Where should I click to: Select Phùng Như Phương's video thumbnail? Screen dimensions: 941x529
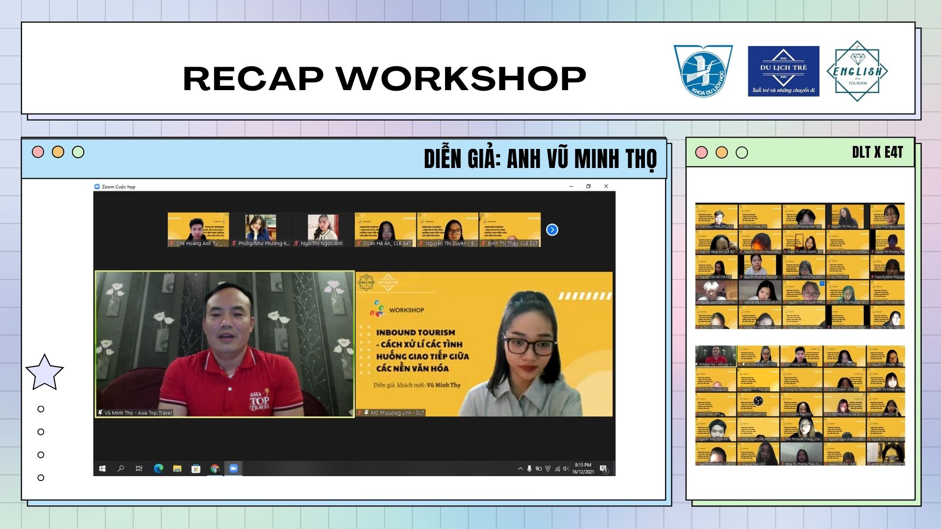click(260, 230)
